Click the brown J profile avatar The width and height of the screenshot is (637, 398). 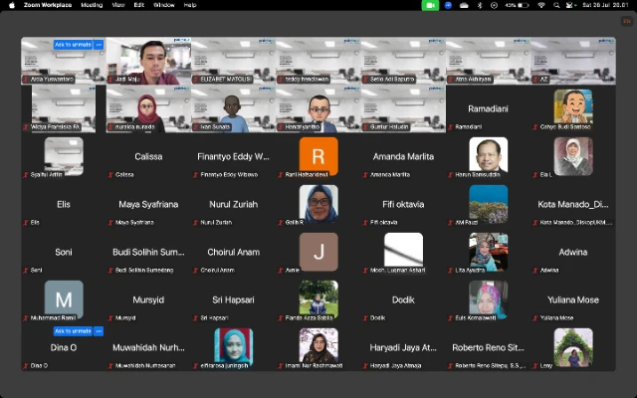click(x=318, y=252)
